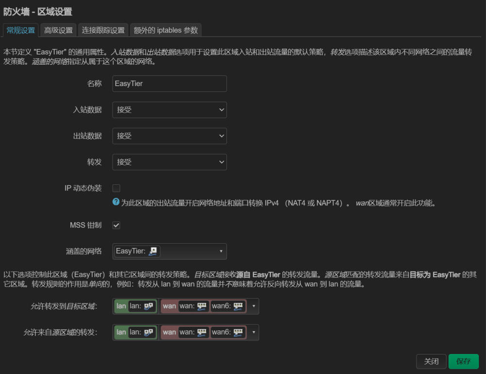This screenshot has width=486, height=374.
Task: Click the wan6 interface icon in 目标区域 row
Action: 238,306
